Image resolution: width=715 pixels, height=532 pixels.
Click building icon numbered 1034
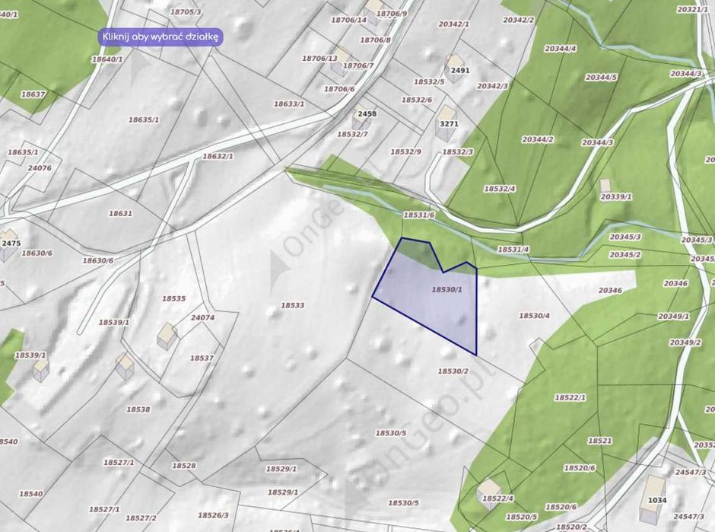point(653,499)
